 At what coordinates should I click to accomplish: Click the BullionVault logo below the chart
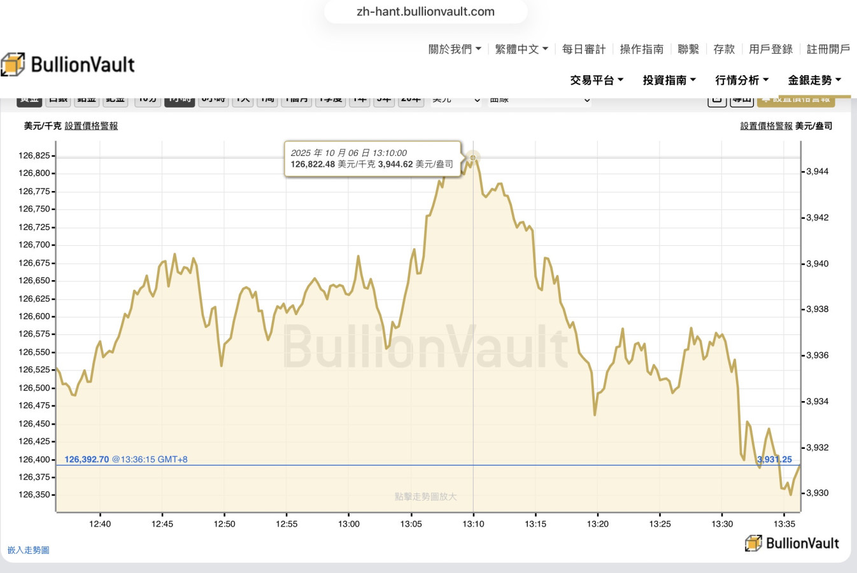click(792, 543)
